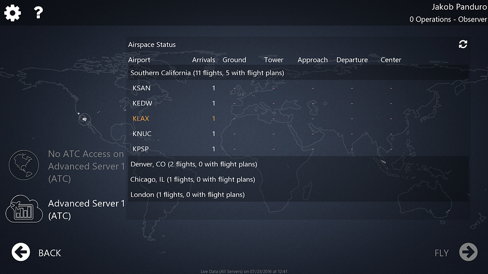
Task: Click the Ground column header
Action: 234,59
